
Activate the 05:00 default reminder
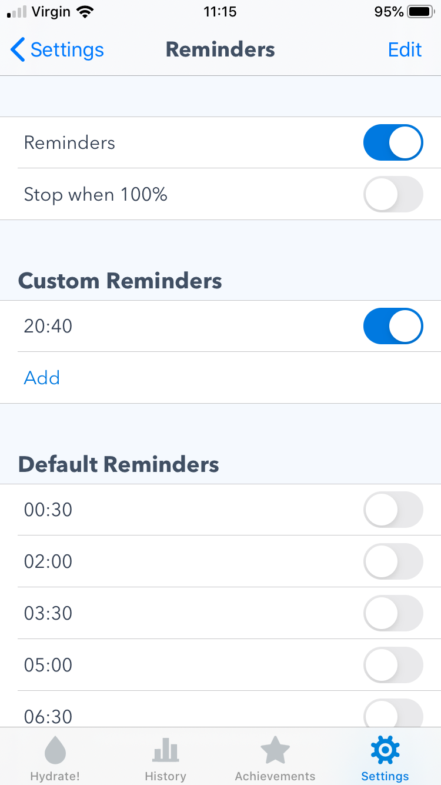[x=393, y=665]
